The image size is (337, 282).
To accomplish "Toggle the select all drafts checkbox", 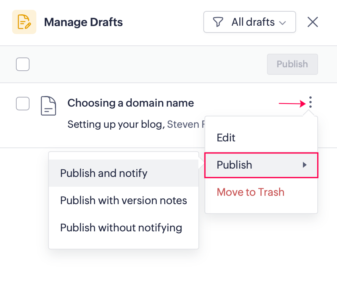I will tap(23, 64).
